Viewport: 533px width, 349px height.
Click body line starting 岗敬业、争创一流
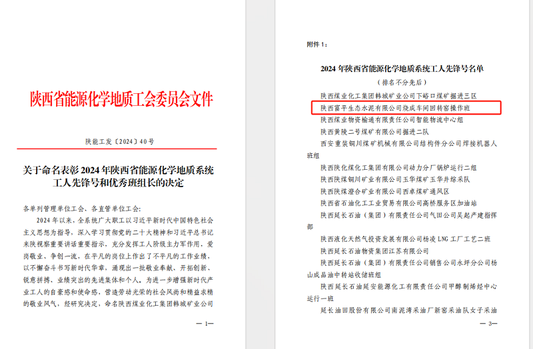click(117, 256)
